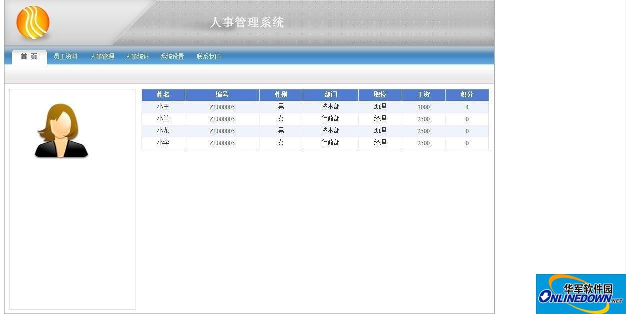The width and height of the screenshot is (626, 314).
Task: Sort by the 工资 column header
Action: tap(423, 95)
